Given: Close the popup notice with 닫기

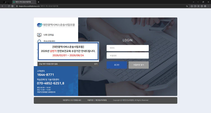Looking at the screenshot, I should pos(96,64).
